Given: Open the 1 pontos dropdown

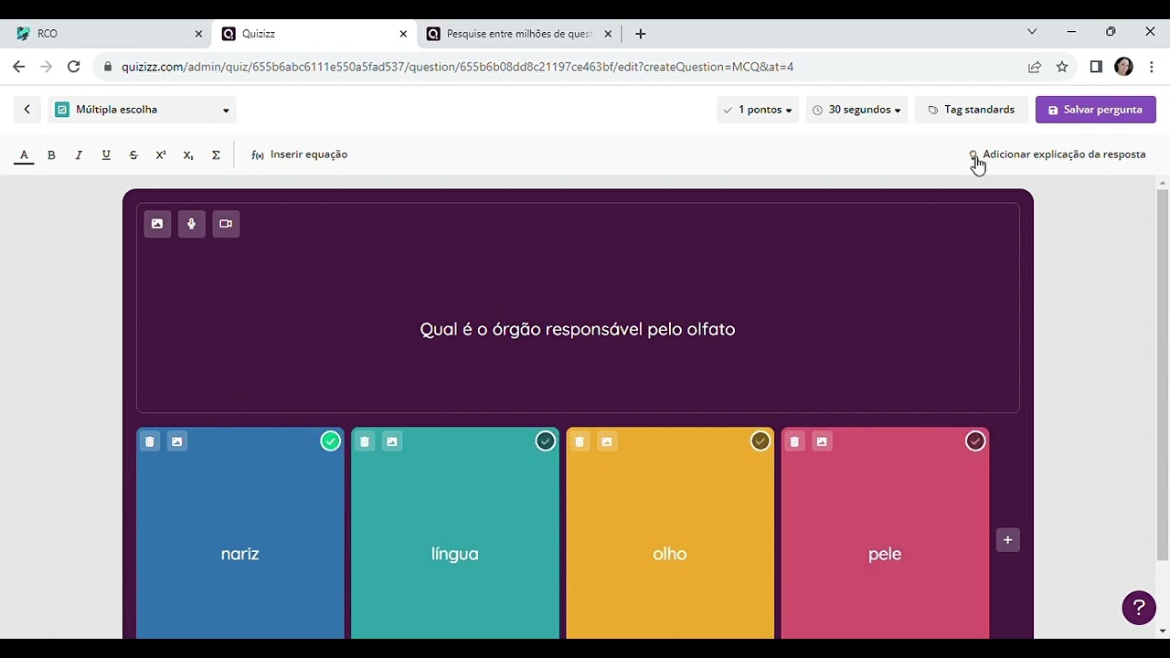Looking at the screenshot, I should point(758,110).
